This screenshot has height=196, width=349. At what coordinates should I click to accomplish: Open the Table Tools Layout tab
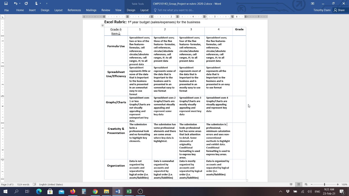145,10
